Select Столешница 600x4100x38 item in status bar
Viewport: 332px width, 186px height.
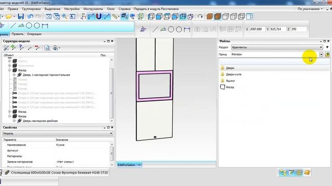point(57,173)
